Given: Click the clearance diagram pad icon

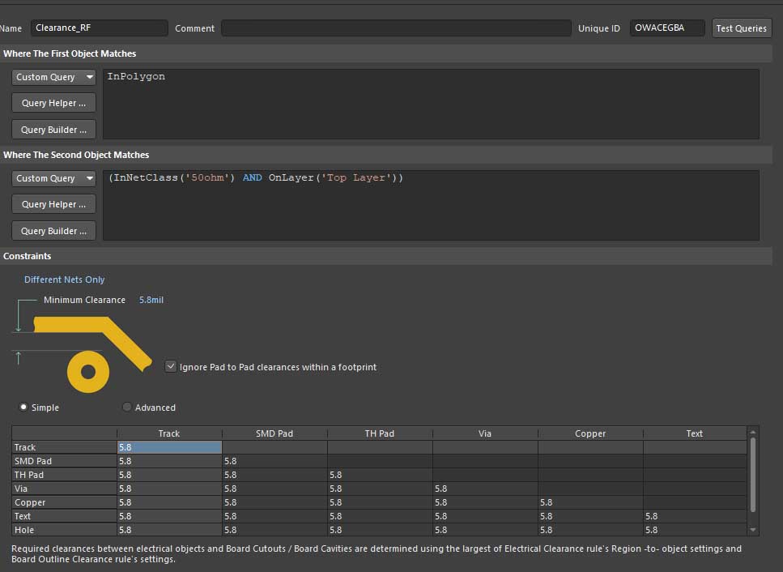Looking at the screenshot, I should [88, 372].
